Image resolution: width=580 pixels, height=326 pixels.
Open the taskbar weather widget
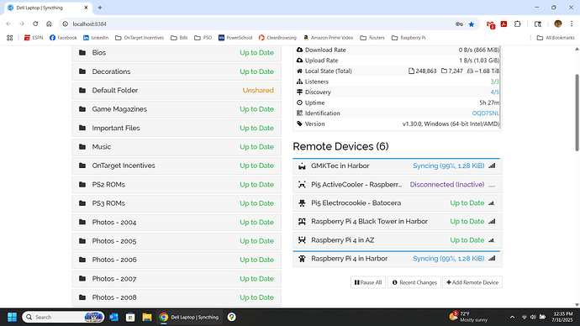click(x=468, y=317)
